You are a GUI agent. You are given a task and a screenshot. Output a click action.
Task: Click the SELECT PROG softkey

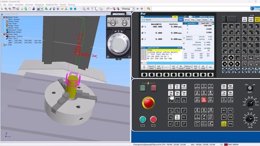tap(152, 67)
